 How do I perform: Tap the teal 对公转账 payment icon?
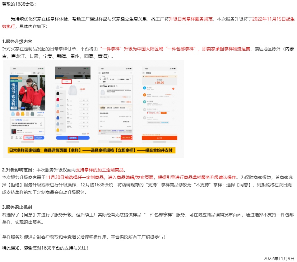(x=144, y=102)
